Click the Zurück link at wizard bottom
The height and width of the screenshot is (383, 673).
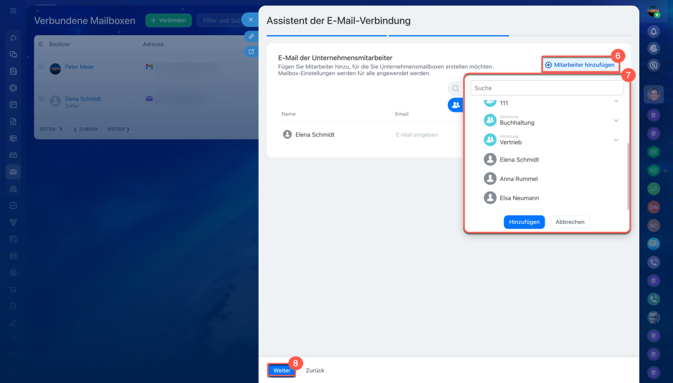[x=315, y=370]
